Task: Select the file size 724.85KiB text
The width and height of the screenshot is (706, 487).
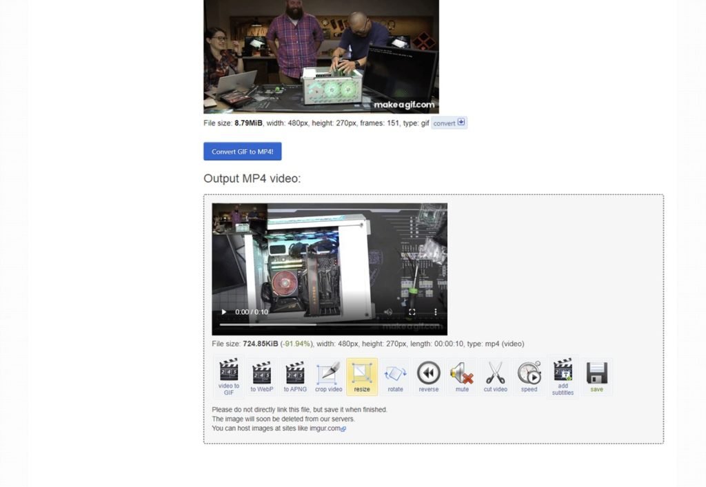Action: pyautogui.click(x=260, y=344)
